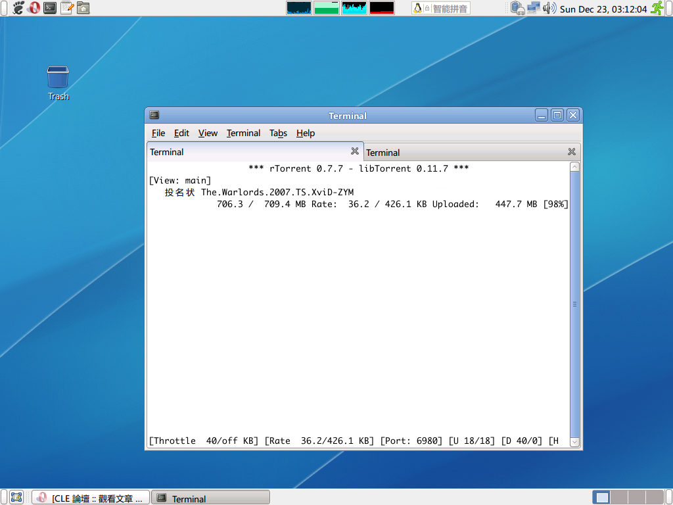Click the Uploaded: 447.7 MB text
This screenshot has width=673, height=505.
[x=484, y=204]
